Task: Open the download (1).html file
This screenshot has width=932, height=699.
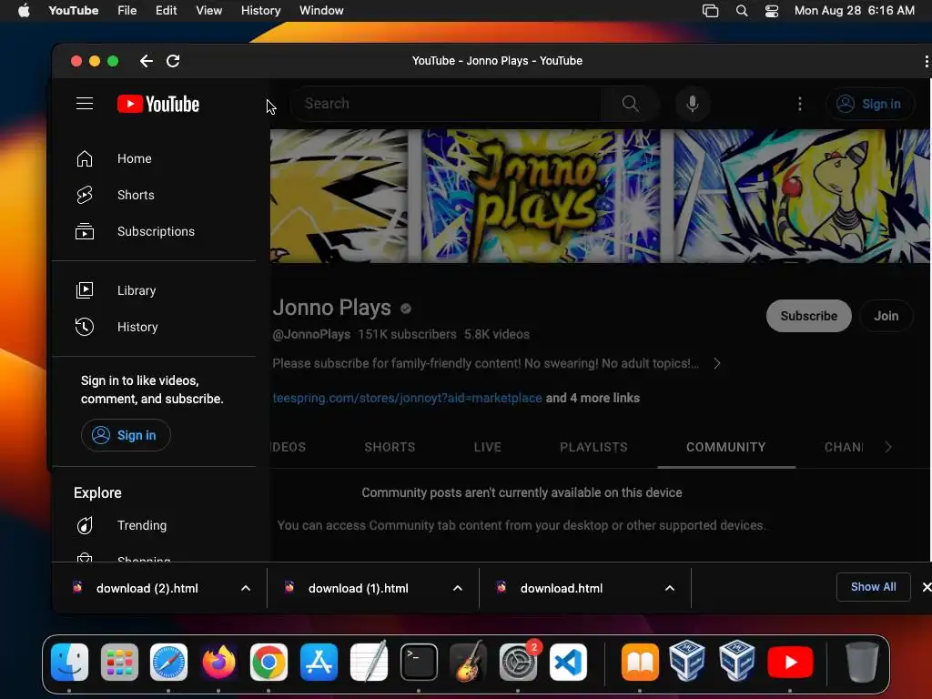Action: (358, 589)
